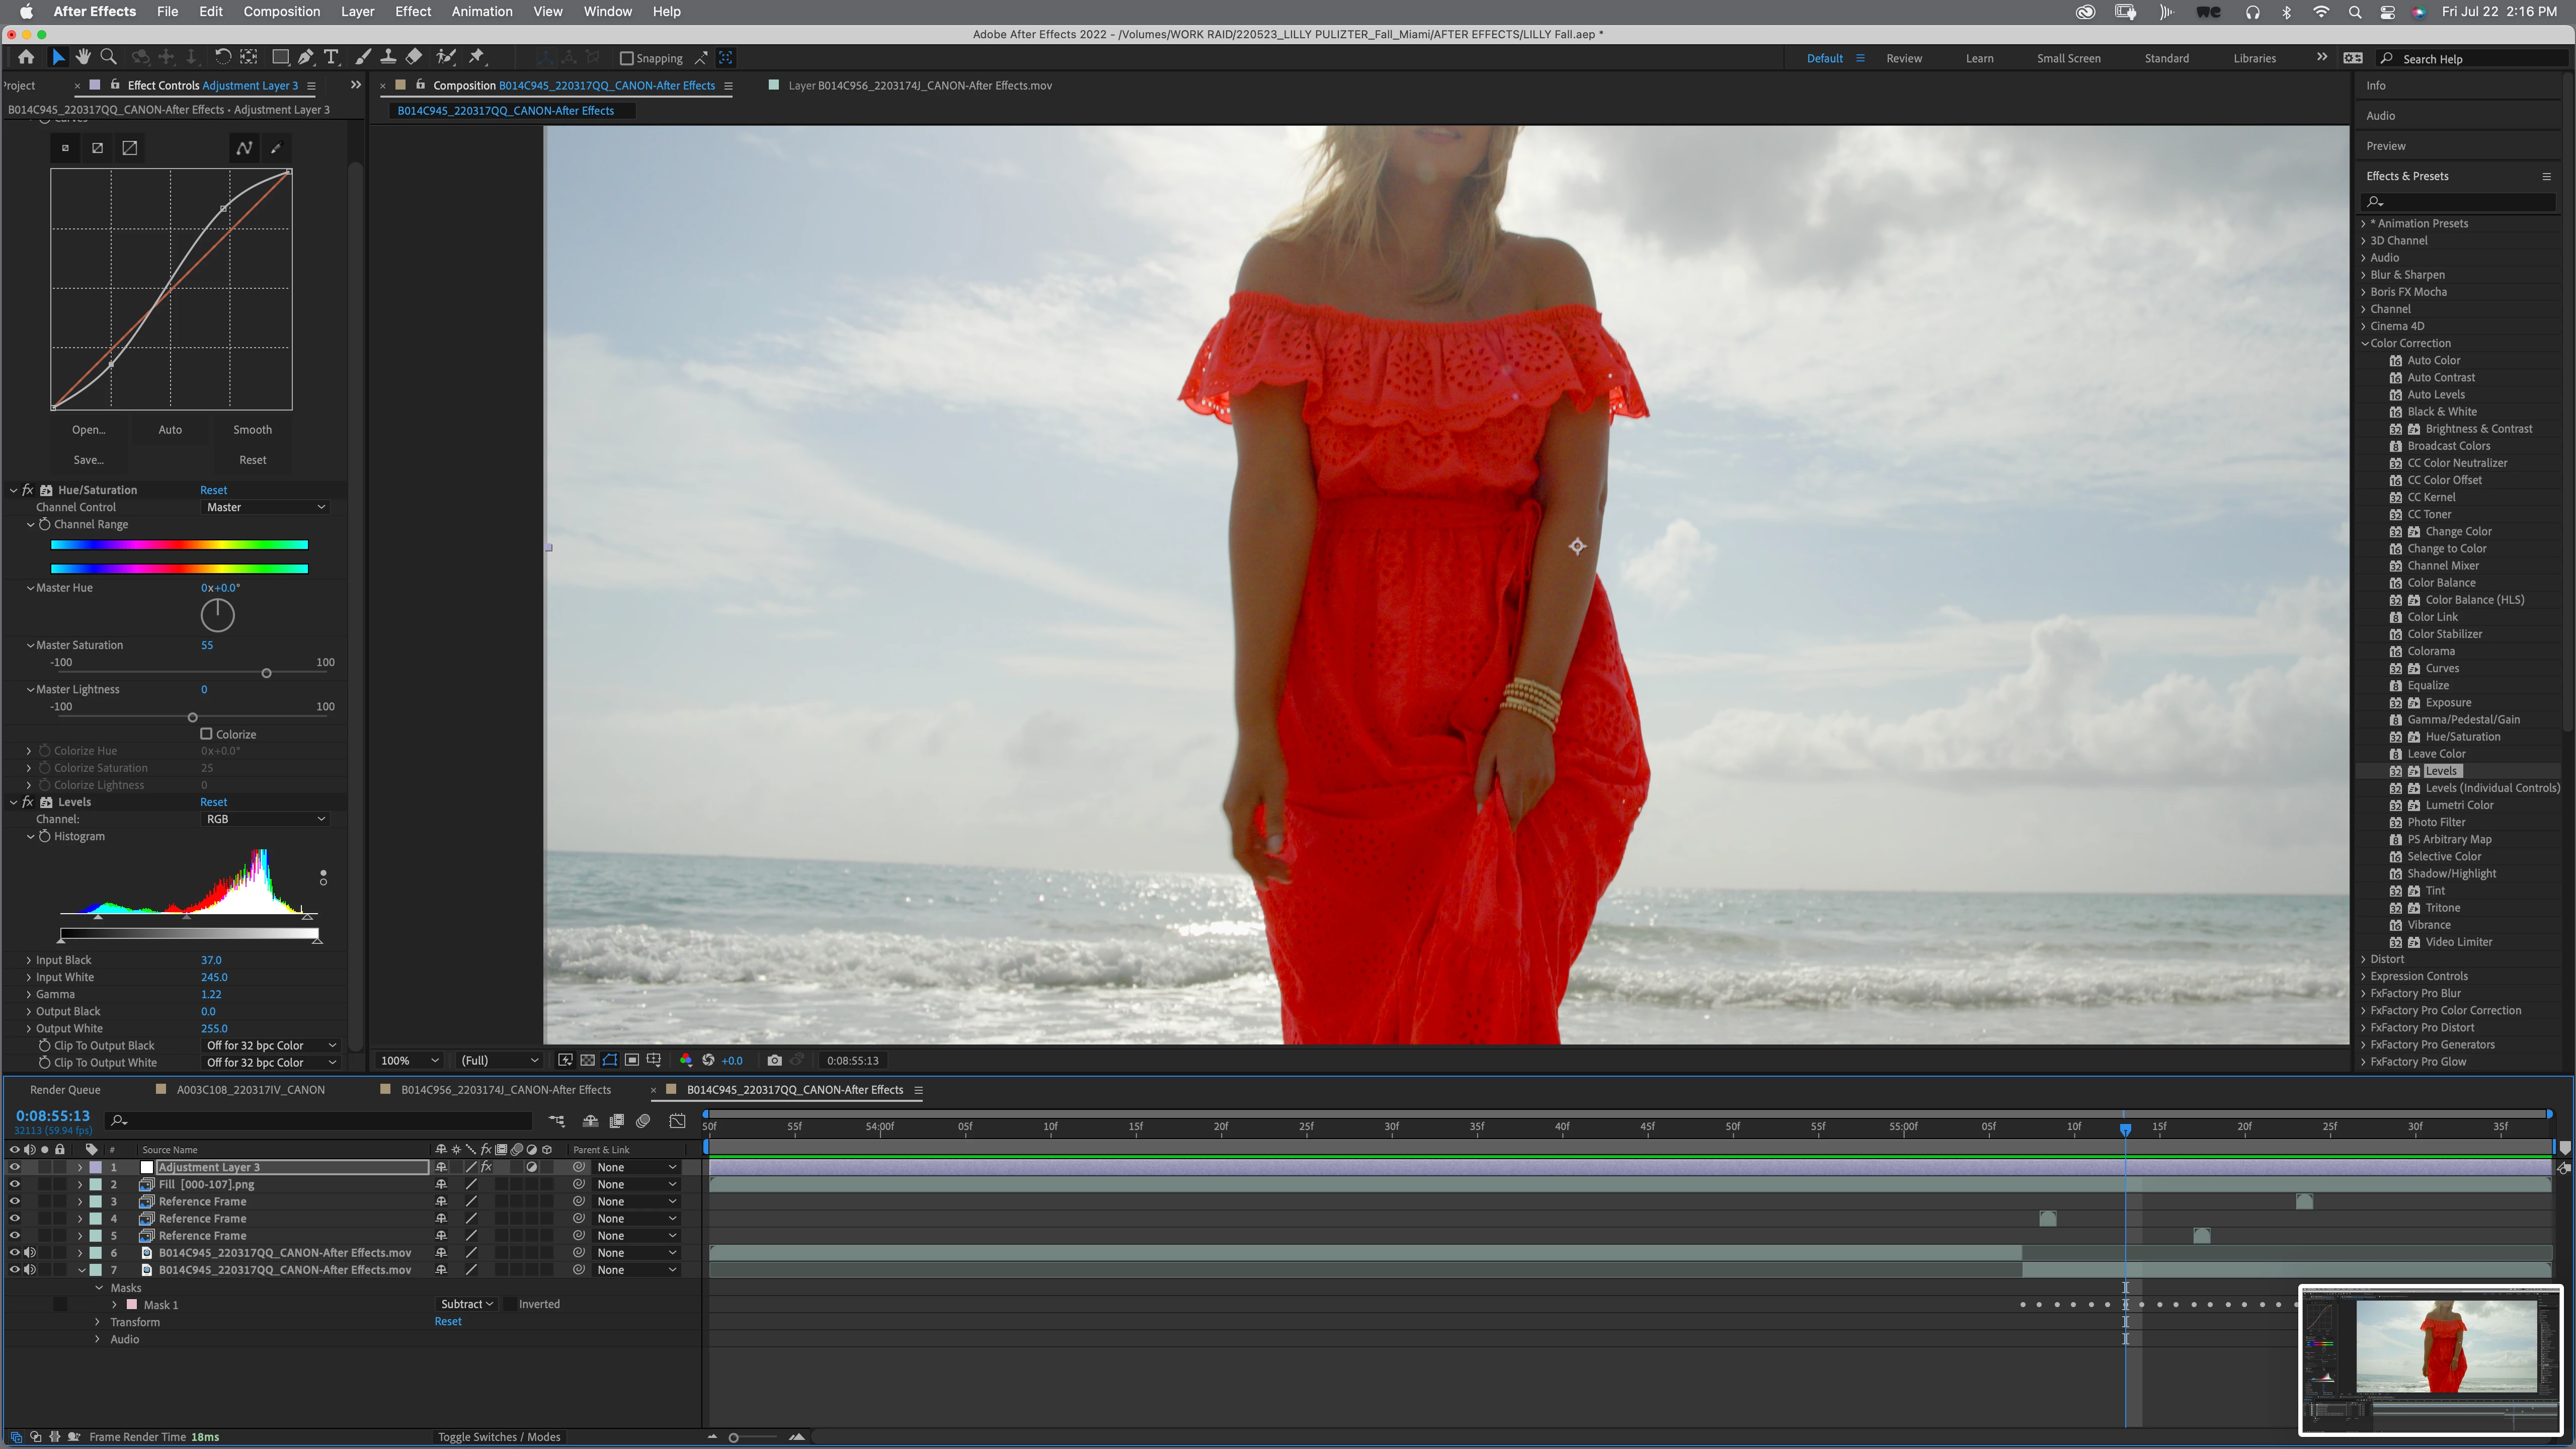This screenshot has width=2576, height=1449.
Task: Click the Smooth button under Curves
Action: pyautogui.click(x=252, y=429)
